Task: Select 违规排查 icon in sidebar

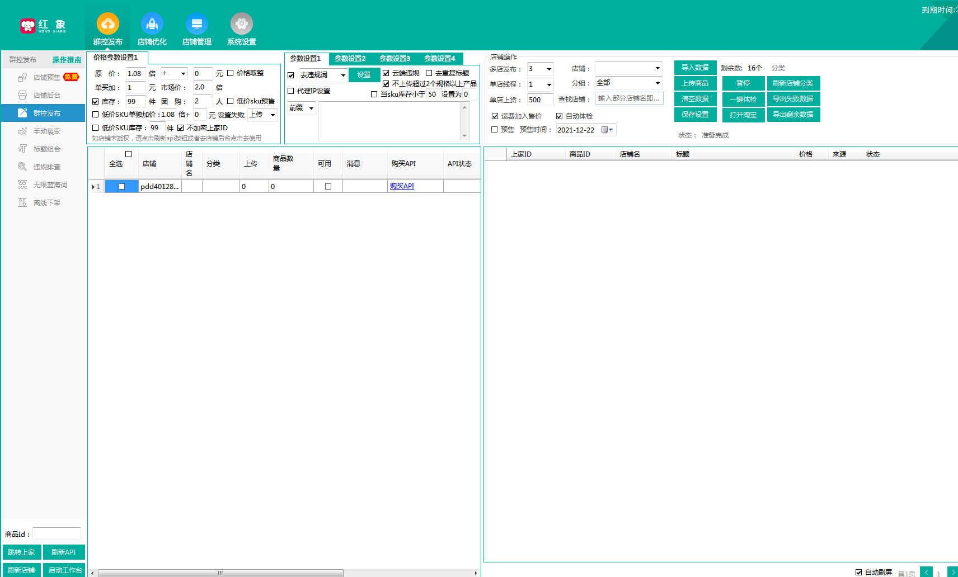Action: (x=22, y=167)
